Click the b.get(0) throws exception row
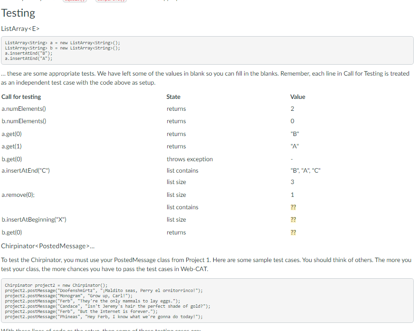The height and width of the screenshot is (331, 418). [12, 159]
